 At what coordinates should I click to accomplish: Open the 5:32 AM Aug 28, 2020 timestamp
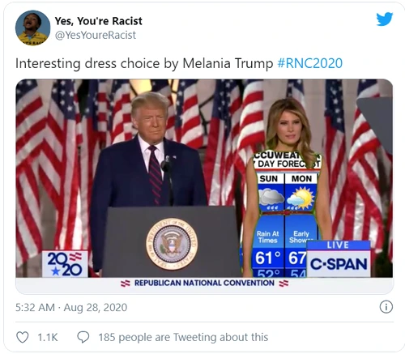[71, 307]
